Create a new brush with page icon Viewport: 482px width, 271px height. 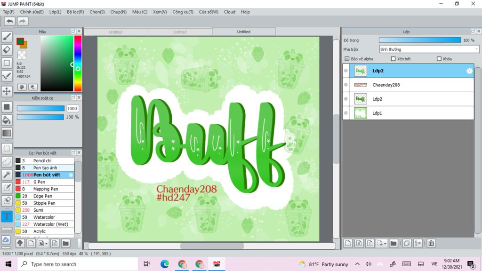[x=31, y=243]
